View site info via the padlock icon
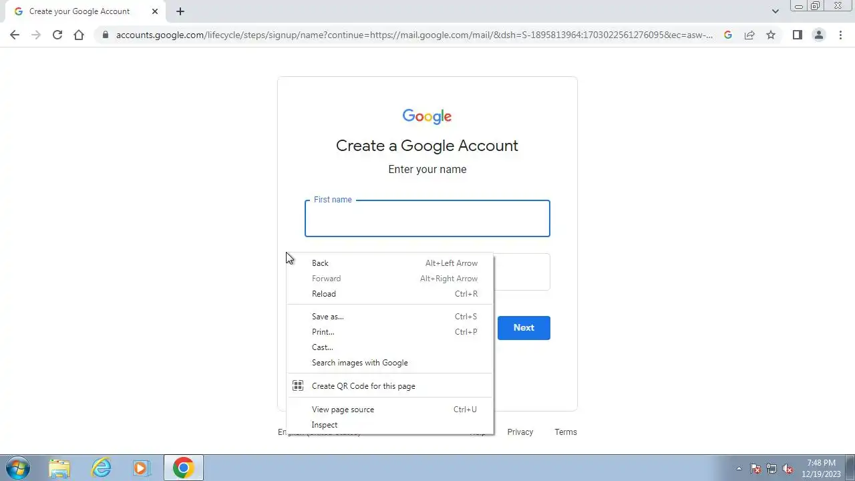Screen dimensions: 855x481 tap(105, 35)
